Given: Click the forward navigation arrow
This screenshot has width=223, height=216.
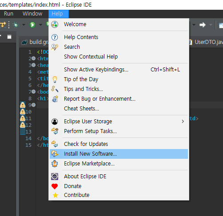Looking at the screenshot, I should 203,25.
